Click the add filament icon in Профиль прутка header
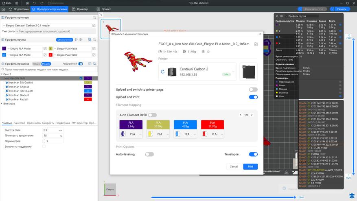The height and width of the screenshot is (201, 357). [81, 39]
